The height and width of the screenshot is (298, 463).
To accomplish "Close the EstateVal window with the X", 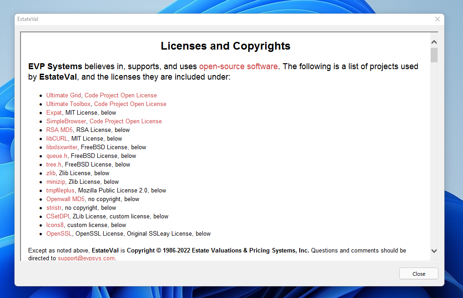I will click(438, 19).
